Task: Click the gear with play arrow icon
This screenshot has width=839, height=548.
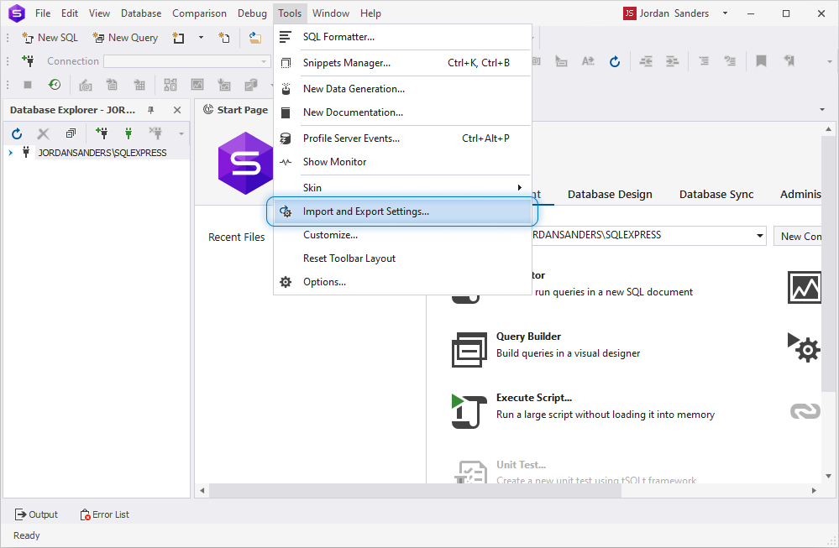Action: (804, 347)
